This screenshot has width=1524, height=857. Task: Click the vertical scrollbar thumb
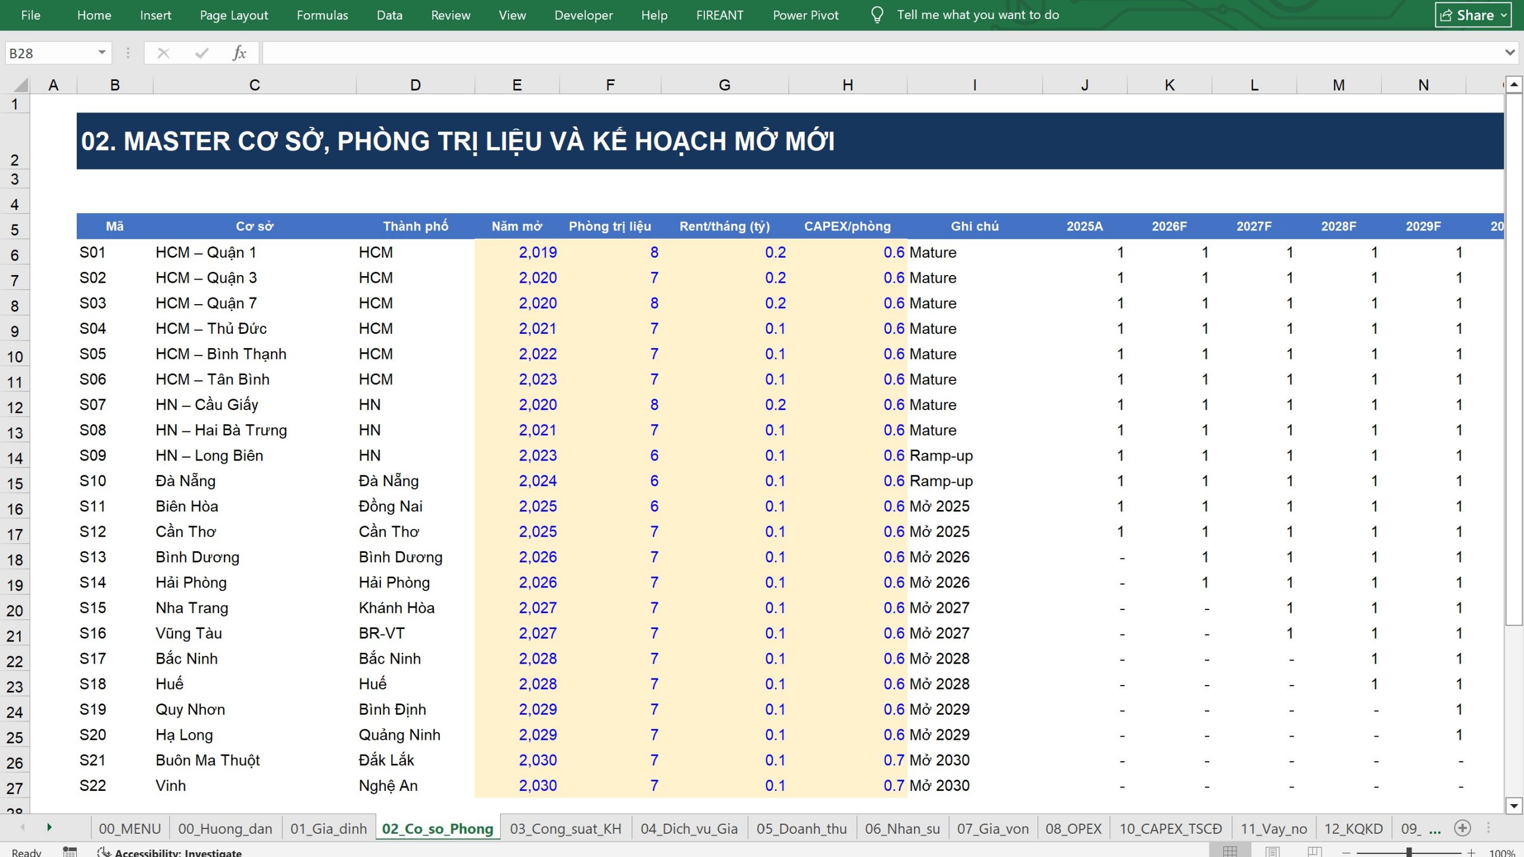1514,358
